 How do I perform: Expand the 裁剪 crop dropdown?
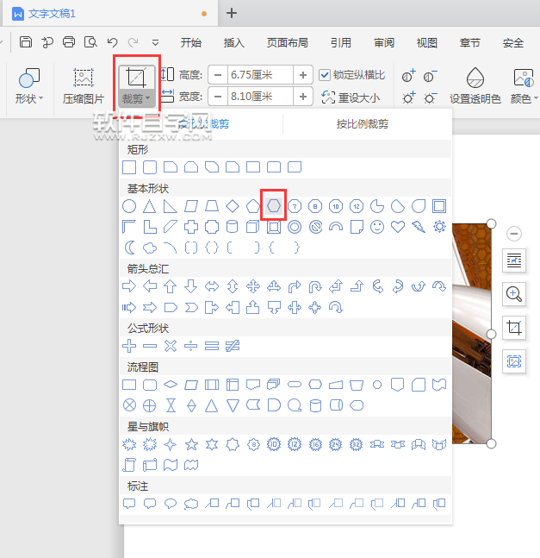[x=137, y=98]
